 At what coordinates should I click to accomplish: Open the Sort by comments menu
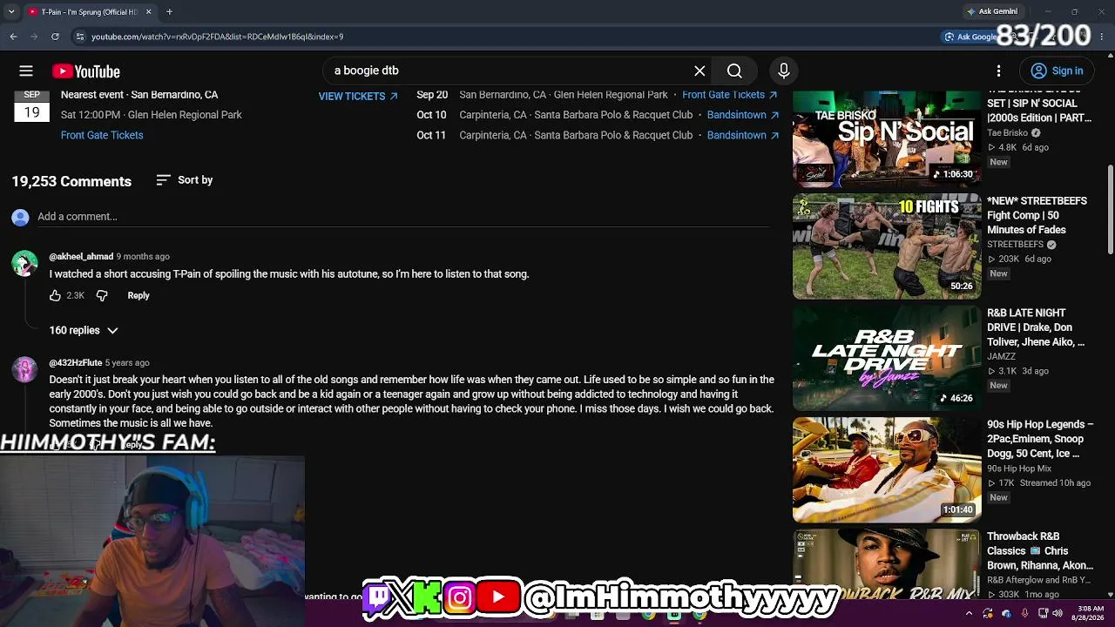[x=185, y=180]
